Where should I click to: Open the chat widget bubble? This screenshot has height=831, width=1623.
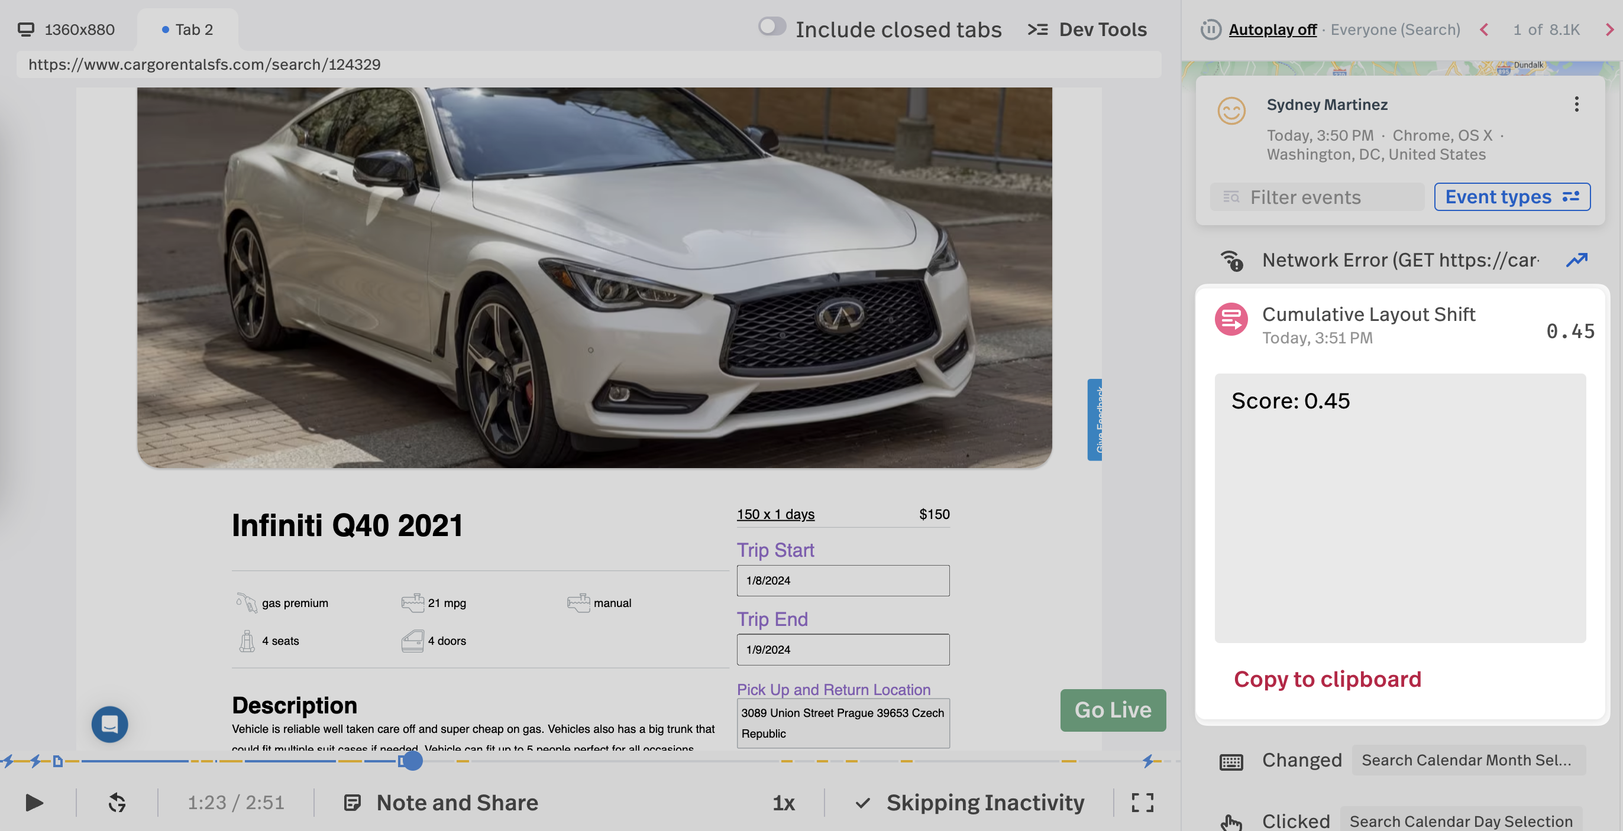coord(109,724)
